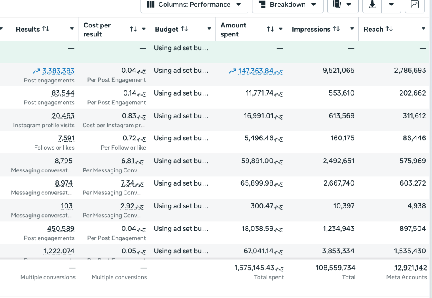Image resolution: width=432 pixels, height=298 pixels.
Task: Click the 2.92 cost per result value
Action: (x=132, y=206)
